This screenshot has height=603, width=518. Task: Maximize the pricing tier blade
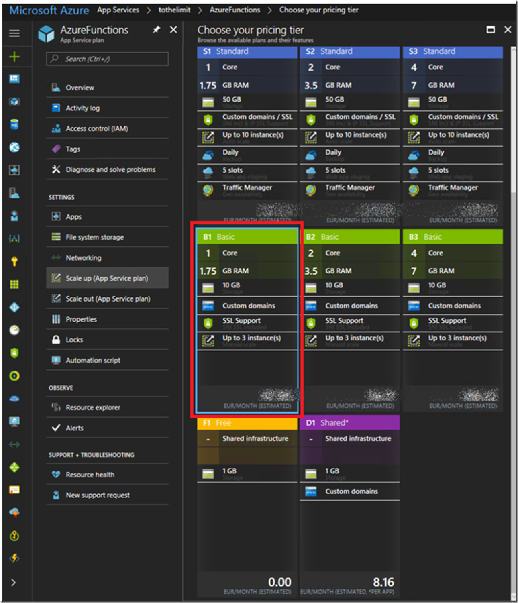490,30
